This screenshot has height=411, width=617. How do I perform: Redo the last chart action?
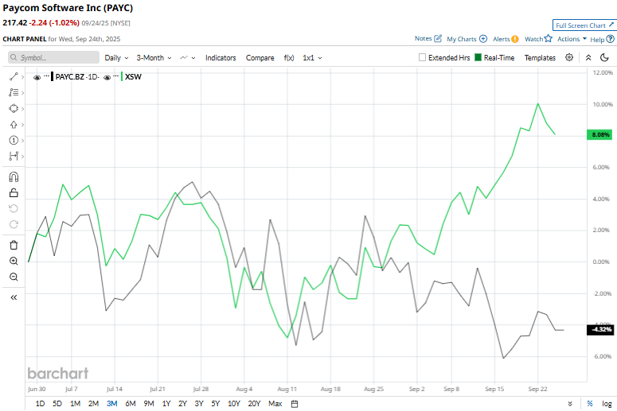(x=14, y=224)
